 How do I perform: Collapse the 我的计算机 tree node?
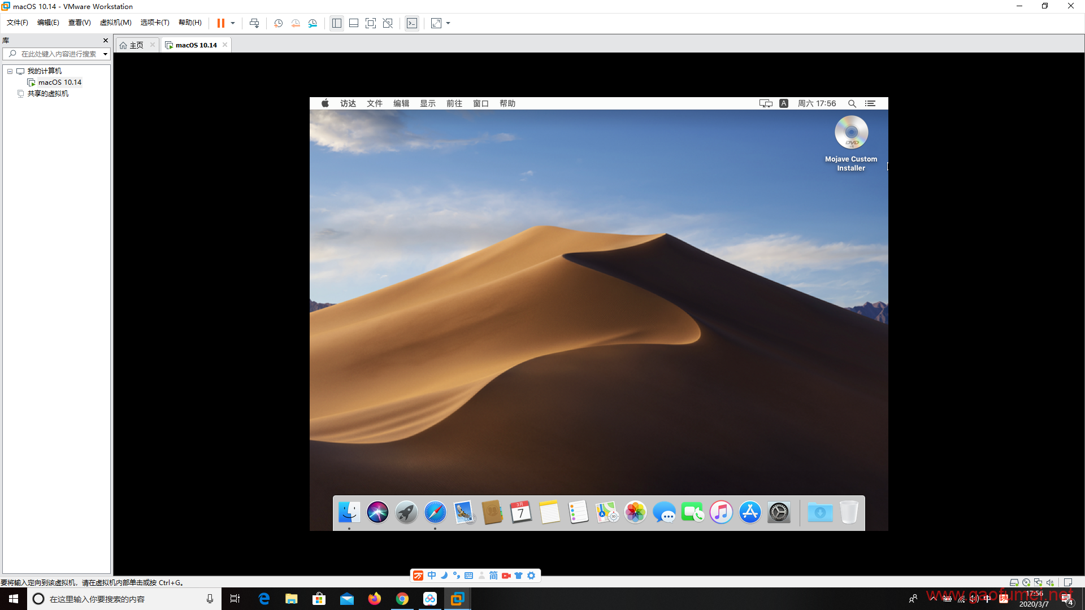(10, 71)
